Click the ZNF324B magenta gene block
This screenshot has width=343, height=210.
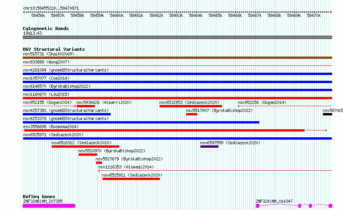click(x=49, y=206)
